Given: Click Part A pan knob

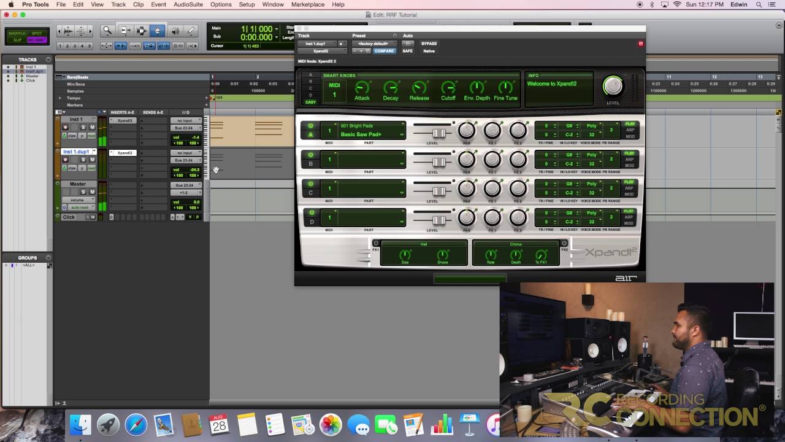Looking at the screenshot, I should (x=467, y=130).
